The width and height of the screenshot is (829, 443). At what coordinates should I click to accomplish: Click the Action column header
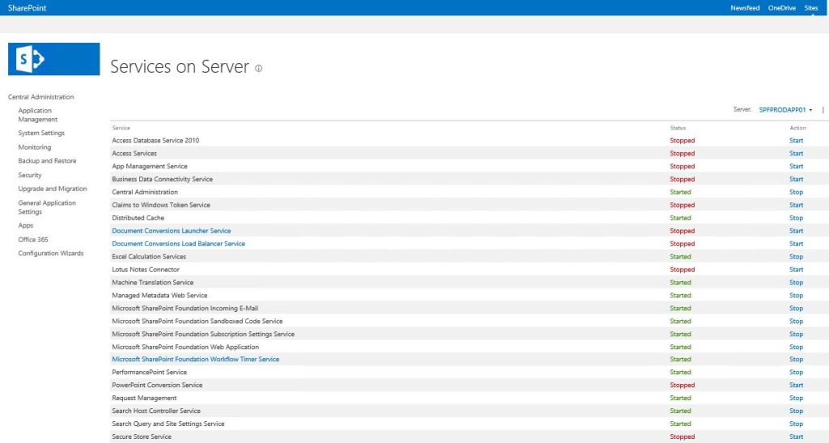click(797, 128)
